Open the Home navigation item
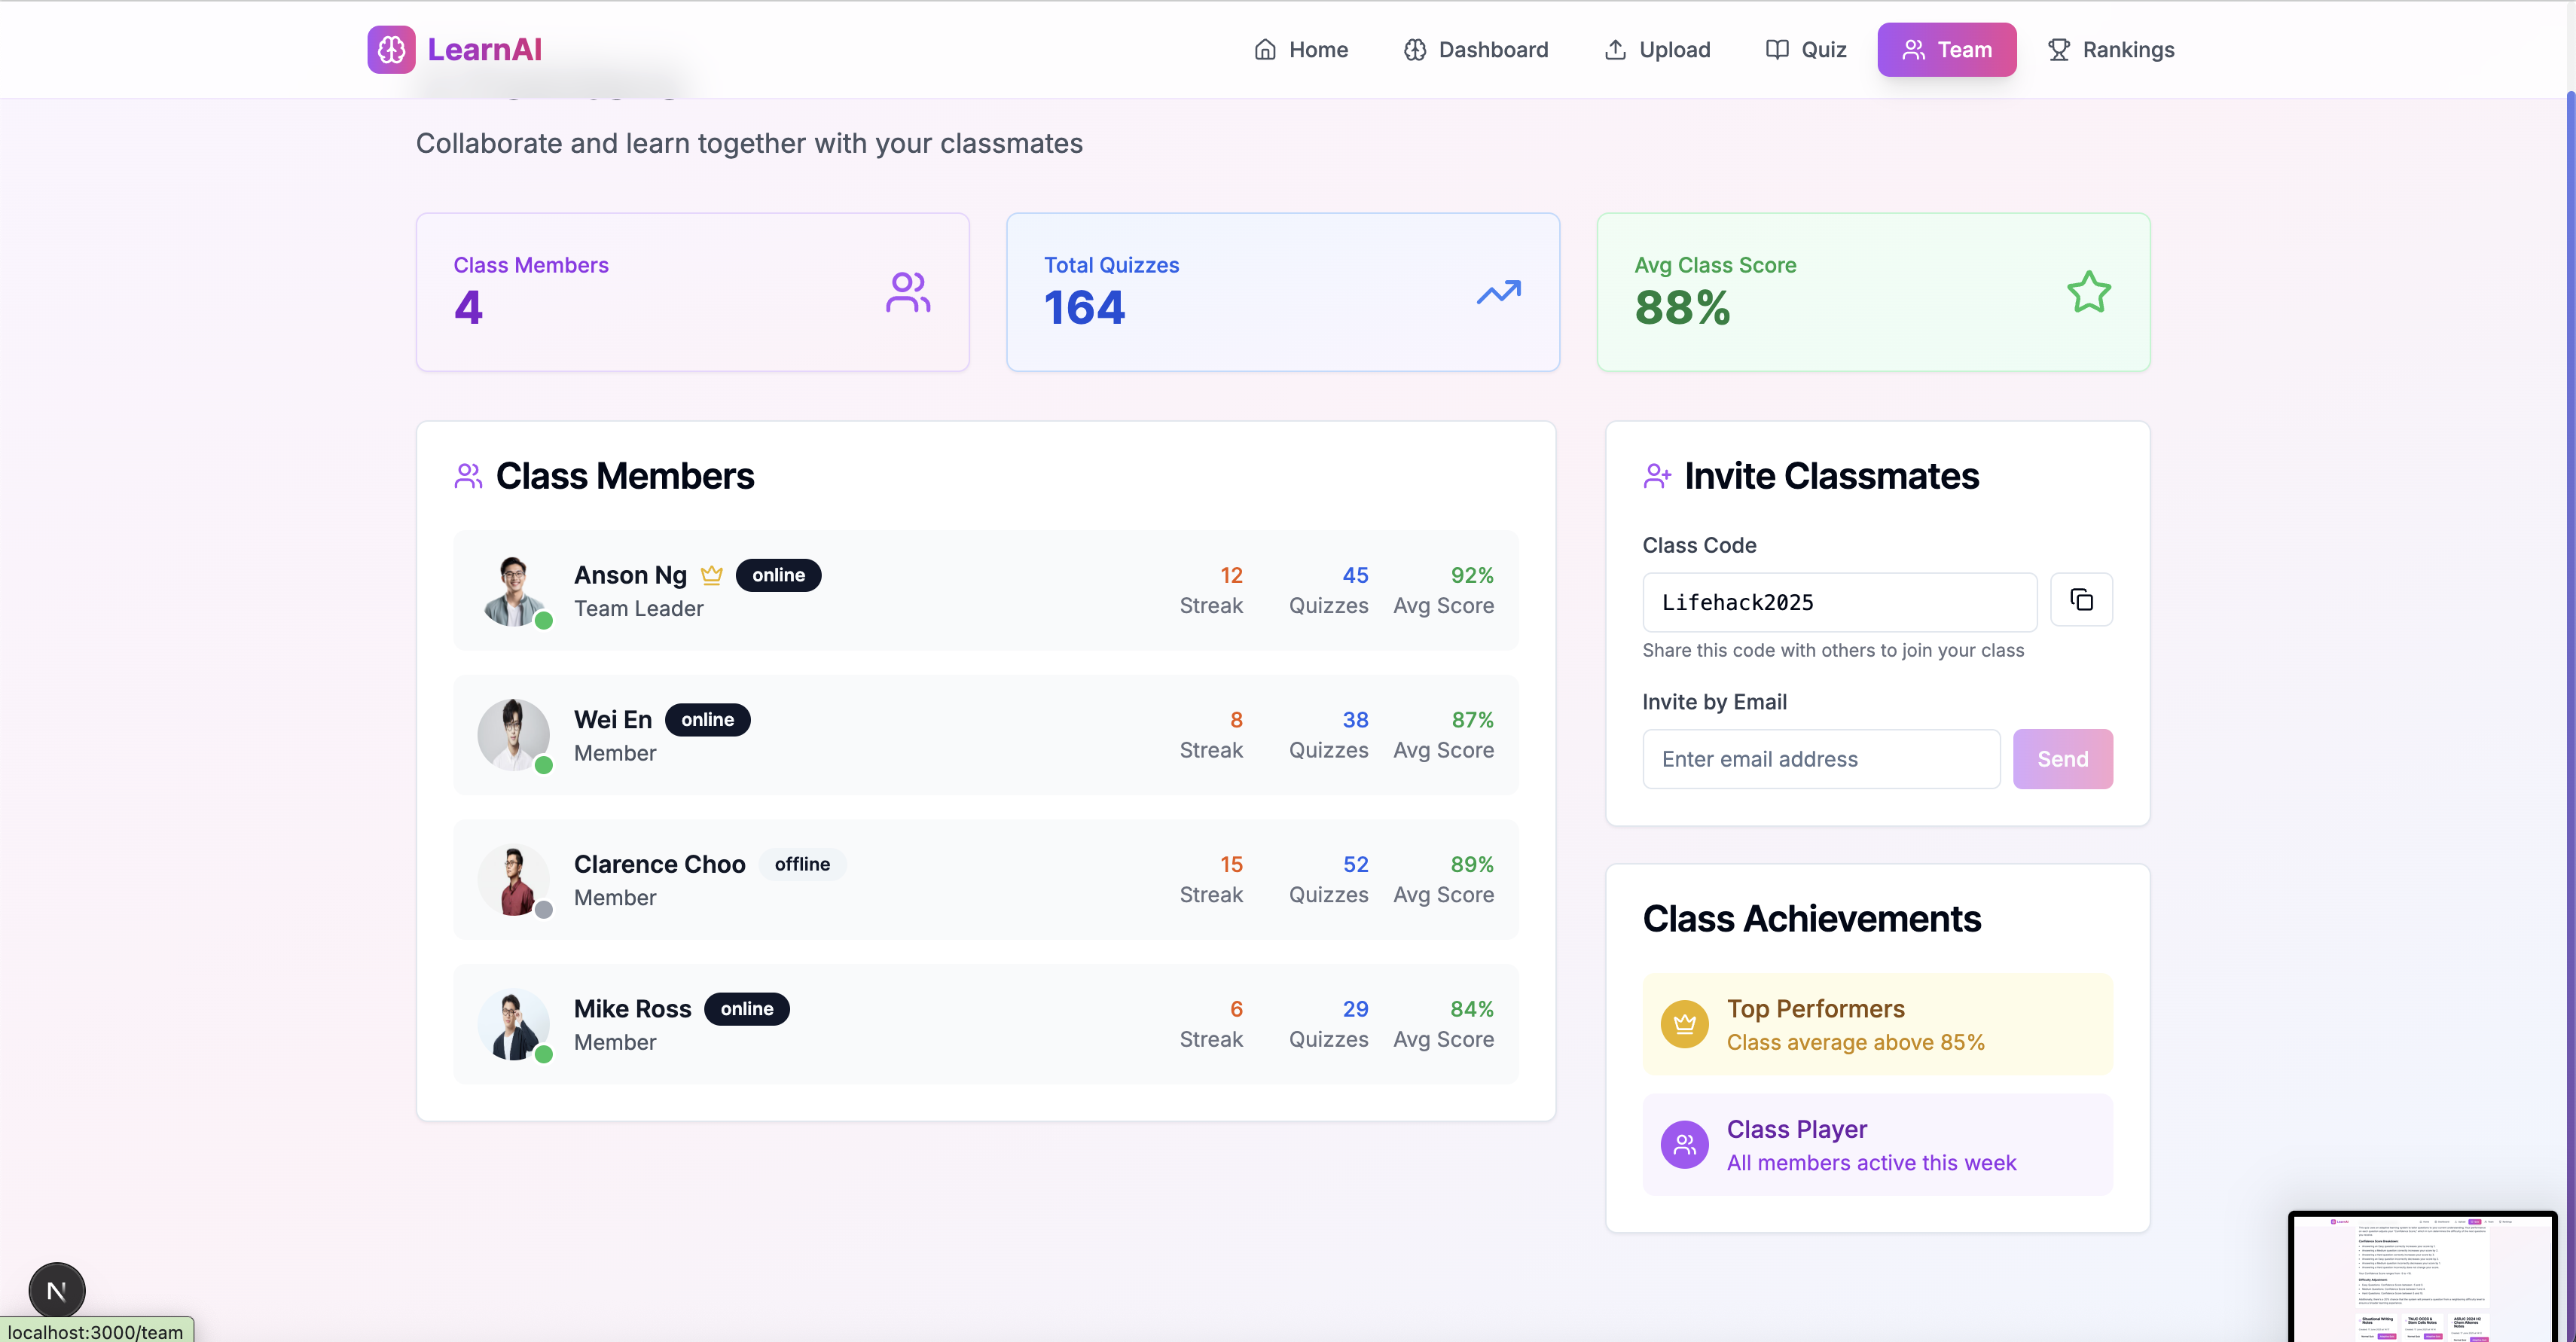This screenshot has height=1342, width=2576. coord(1301,49)
